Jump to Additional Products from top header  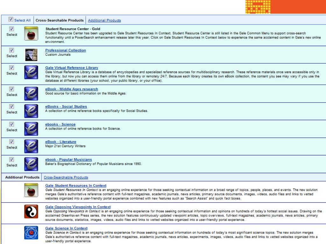(104, 20)
